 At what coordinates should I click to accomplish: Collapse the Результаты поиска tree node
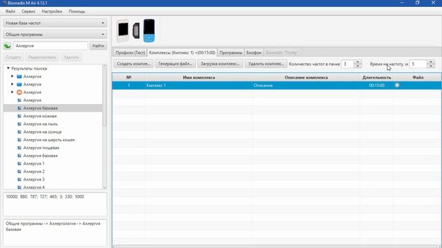[8, 68]
